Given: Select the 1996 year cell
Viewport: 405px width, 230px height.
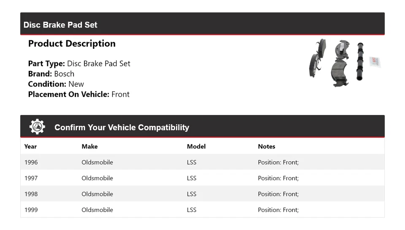Looking at the screenshot, I should pos(31,162).
